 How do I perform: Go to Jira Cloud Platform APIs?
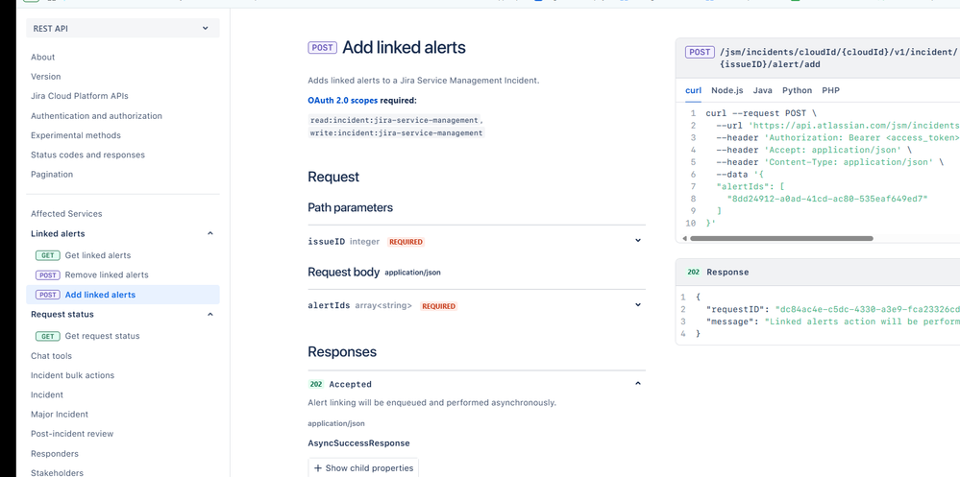(x=80, y=96)
